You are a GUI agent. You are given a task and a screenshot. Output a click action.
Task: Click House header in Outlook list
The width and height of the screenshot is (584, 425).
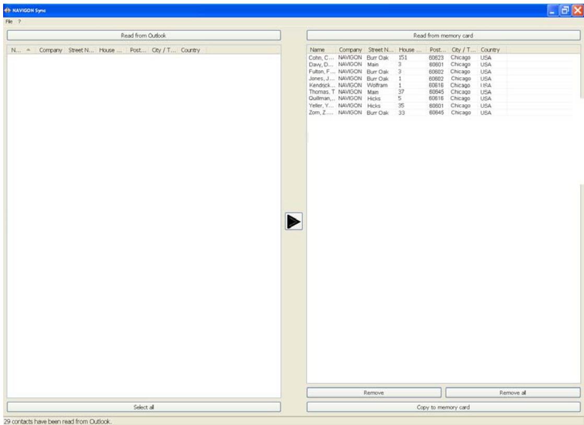(x=111, y=50)
